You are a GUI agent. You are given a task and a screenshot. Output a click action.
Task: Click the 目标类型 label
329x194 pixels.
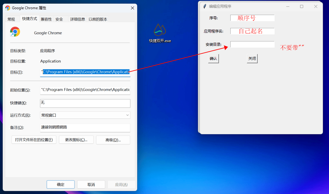(18, 51)
